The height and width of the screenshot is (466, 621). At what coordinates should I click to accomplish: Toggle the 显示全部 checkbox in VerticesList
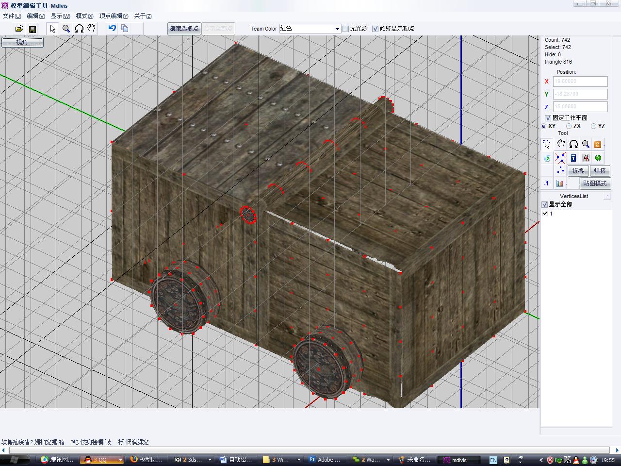click(545, 204)
